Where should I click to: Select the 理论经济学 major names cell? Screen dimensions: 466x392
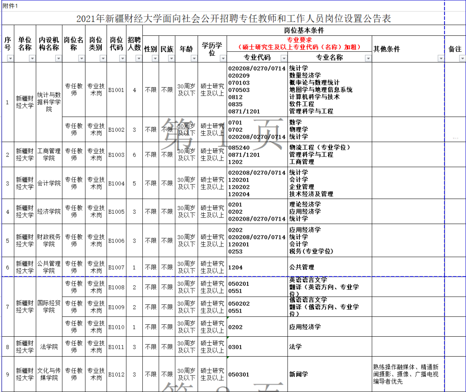[x=330, y=212]
